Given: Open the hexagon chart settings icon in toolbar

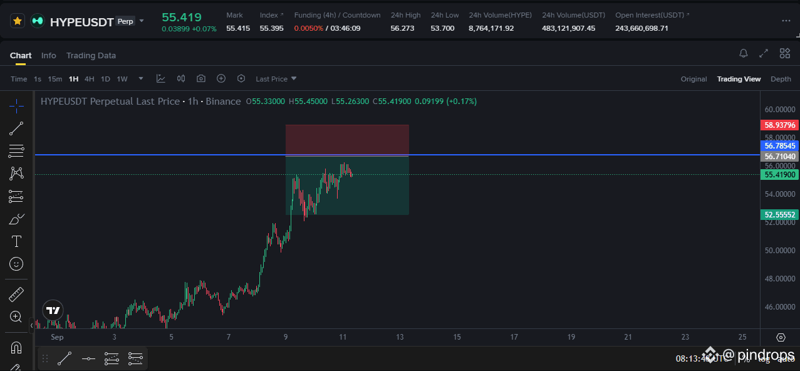Looking at the screenshot, I should click(x=241, y=78).
